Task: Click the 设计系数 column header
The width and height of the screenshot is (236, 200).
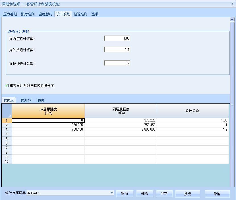Action: point(193,111)
